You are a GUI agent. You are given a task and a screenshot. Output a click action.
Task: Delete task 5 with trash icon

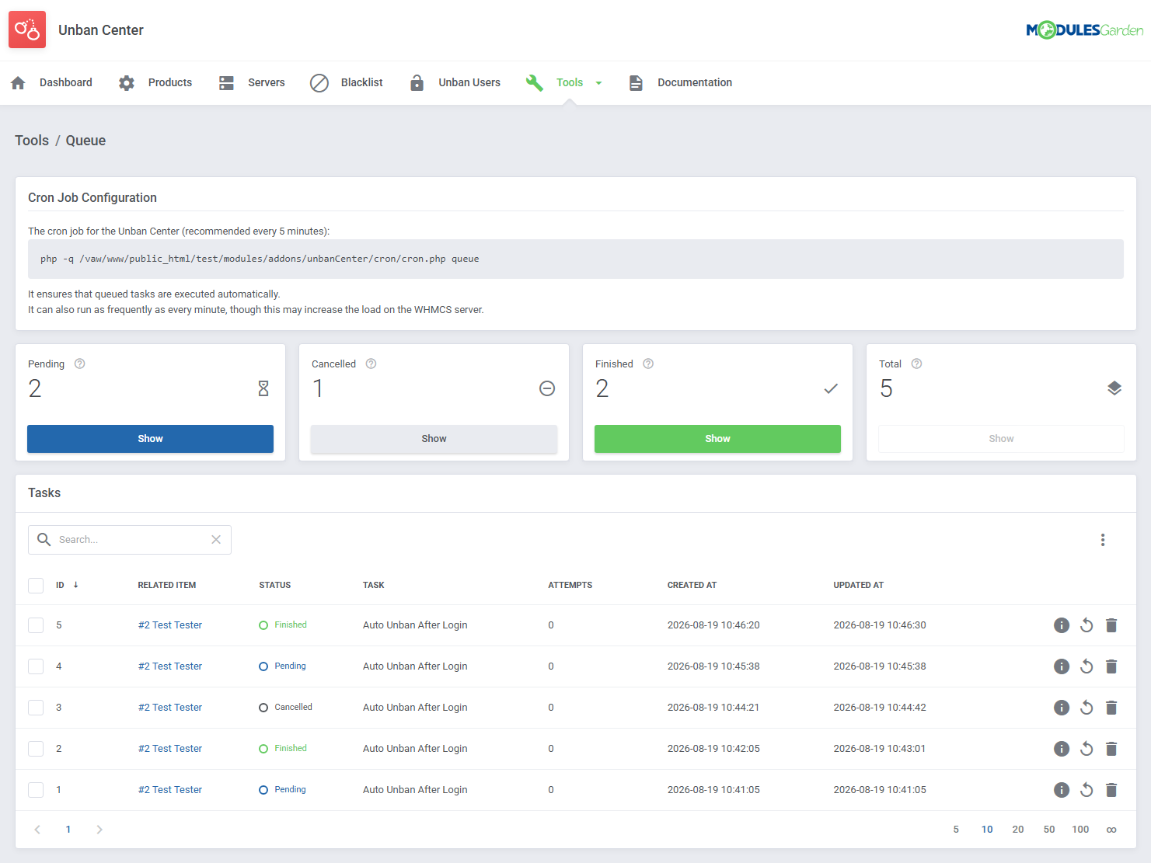point(1111,625)
